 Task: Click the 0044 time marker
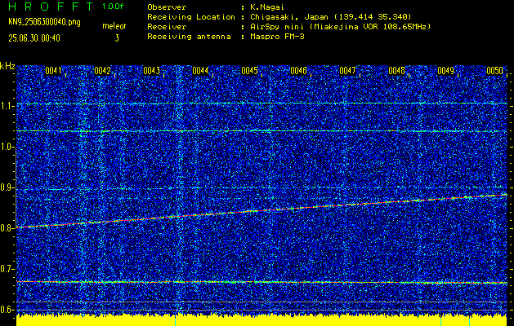[x=200, y=71]
